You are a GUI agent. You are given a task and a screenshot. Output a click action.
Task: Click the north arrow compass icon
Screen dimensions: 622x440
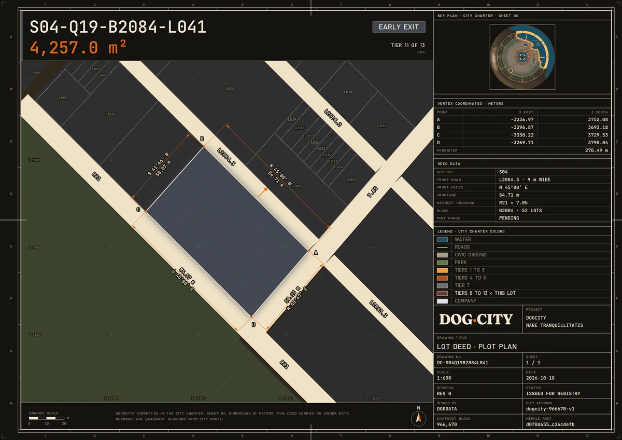click(x=418, y=418)
